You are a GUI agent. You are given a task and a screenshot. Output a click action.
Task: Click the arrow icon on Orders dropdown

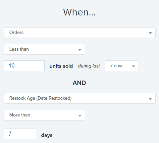[x=150, y=33]
